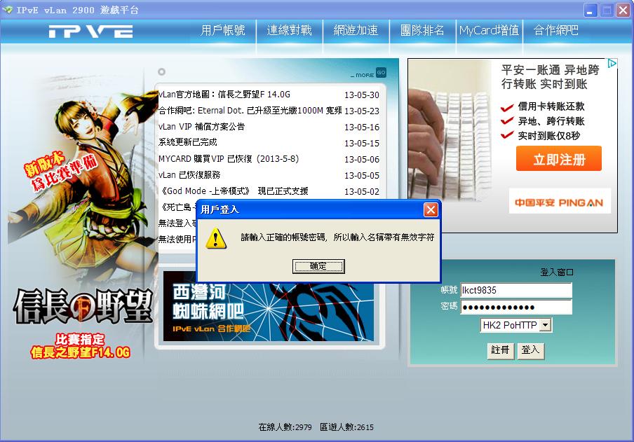The height and width of the screenshot is (442, 634).
Task: Click the warning icon in login dialog
Action: [x=216, y=238]
